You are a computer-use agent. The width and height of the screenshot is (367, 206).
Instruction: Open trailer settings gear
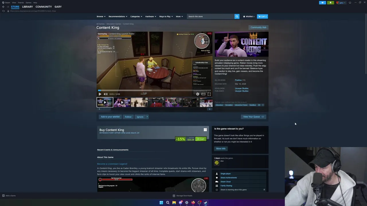coord(198,94)
